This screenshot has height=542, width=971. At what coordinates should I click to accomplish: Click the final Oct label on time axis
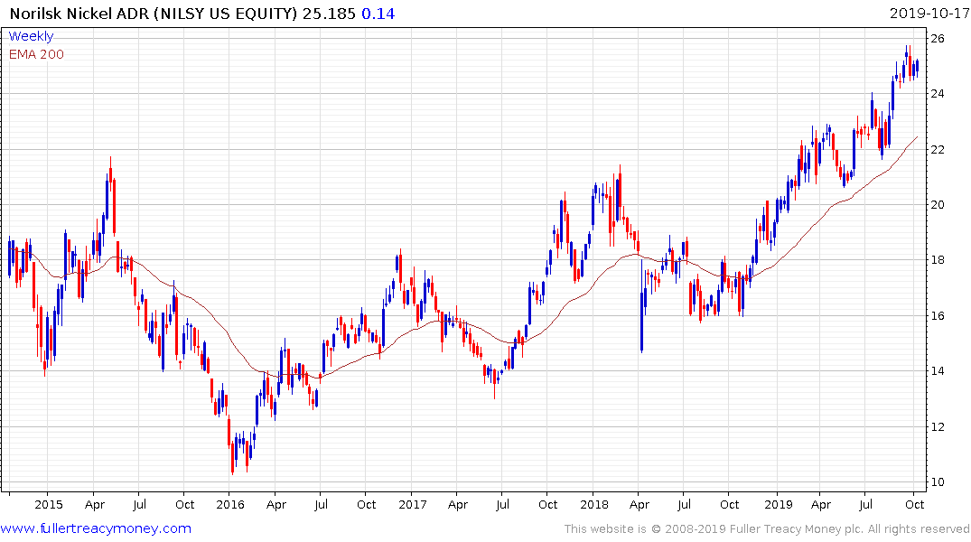[915, 504]
